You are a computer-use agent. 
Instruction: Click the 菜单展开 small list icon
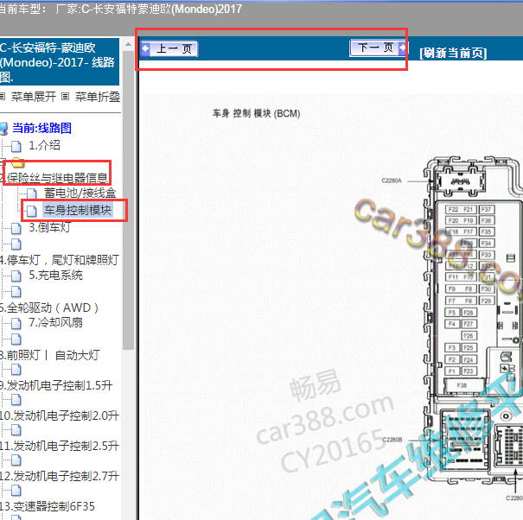3,97
